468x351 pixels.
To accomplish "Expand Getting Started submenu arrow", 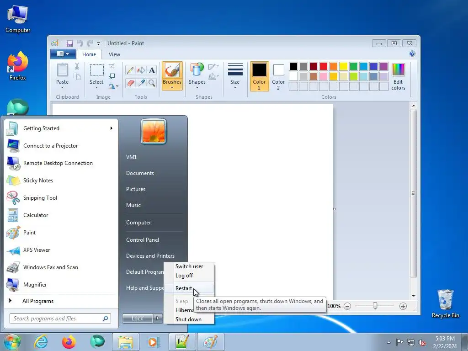I will click(112, 128).
